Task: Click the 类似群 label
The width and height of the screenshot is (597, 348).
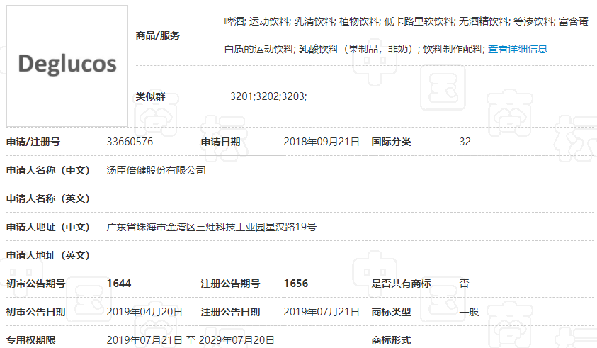Action: pyautogui.click(x=150, y=96)
